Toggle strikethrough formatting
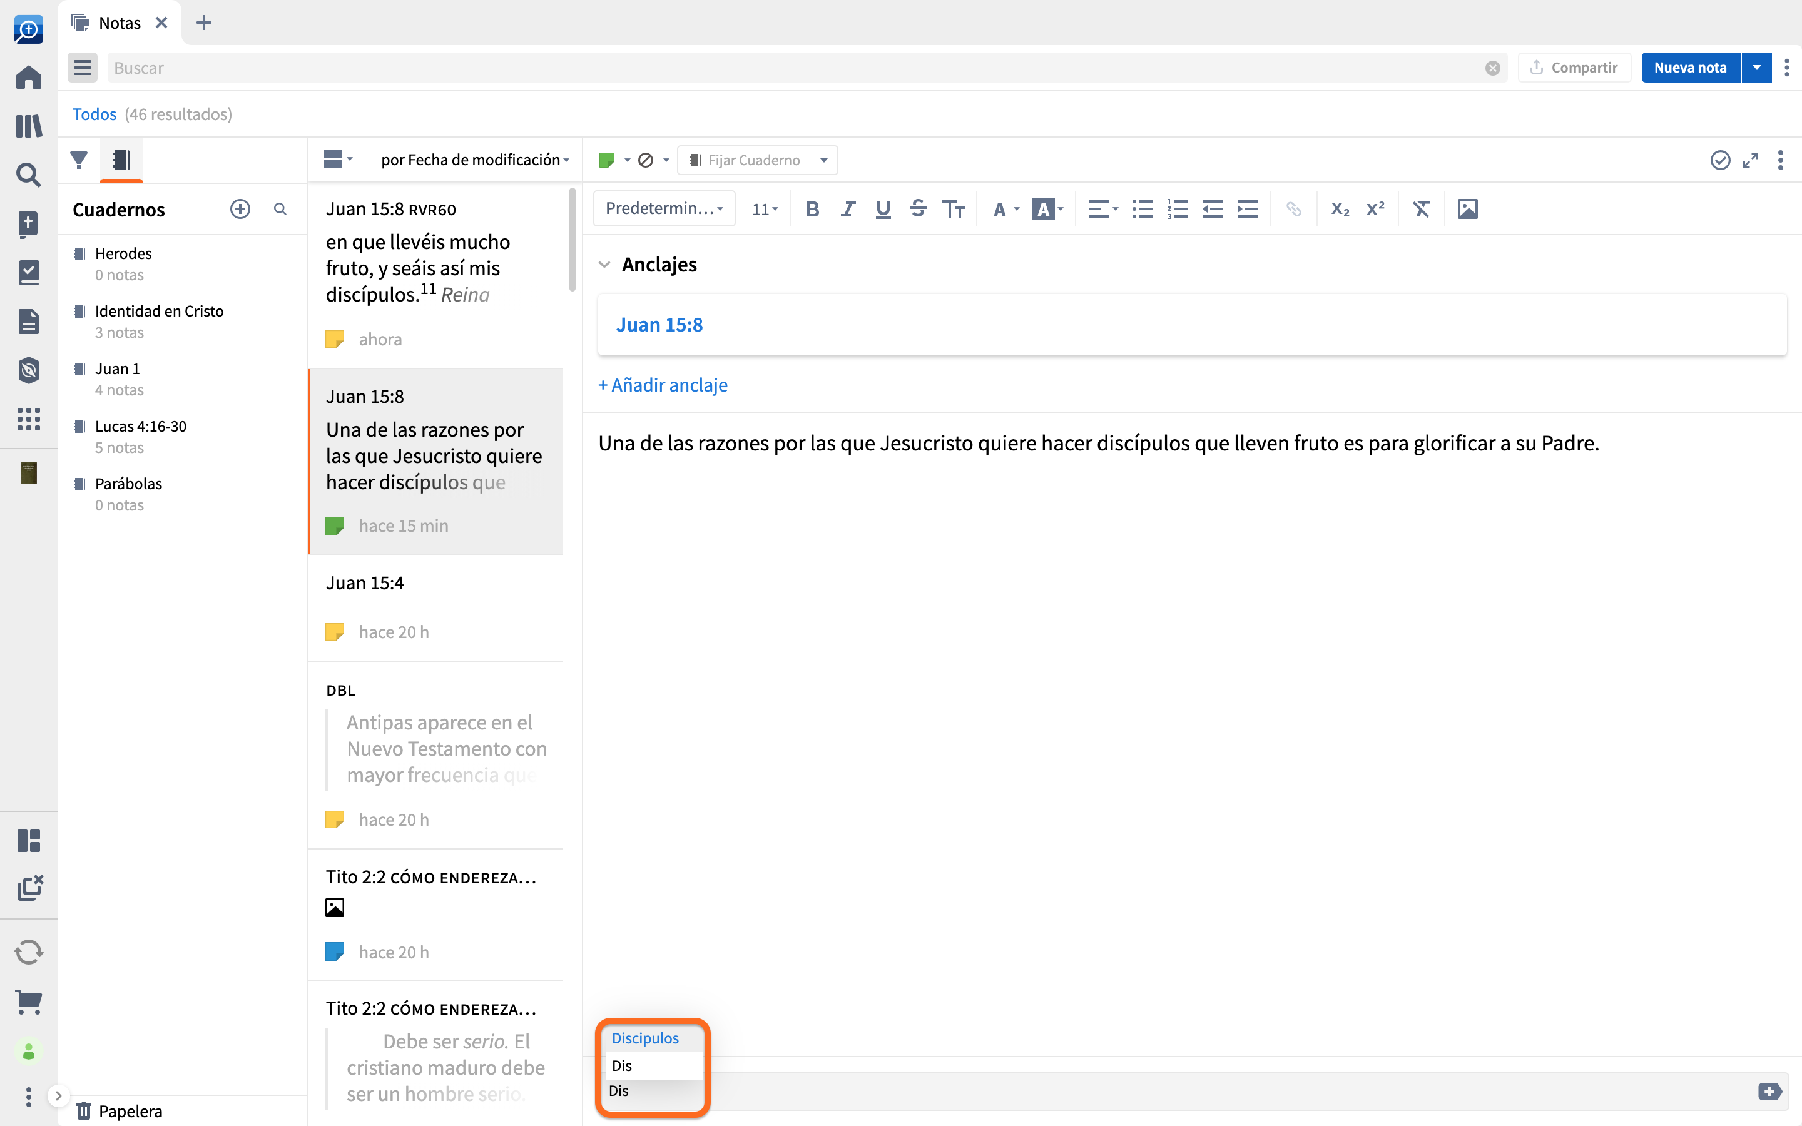Viewport: 1802px width, 1126px height. [918, 210]
